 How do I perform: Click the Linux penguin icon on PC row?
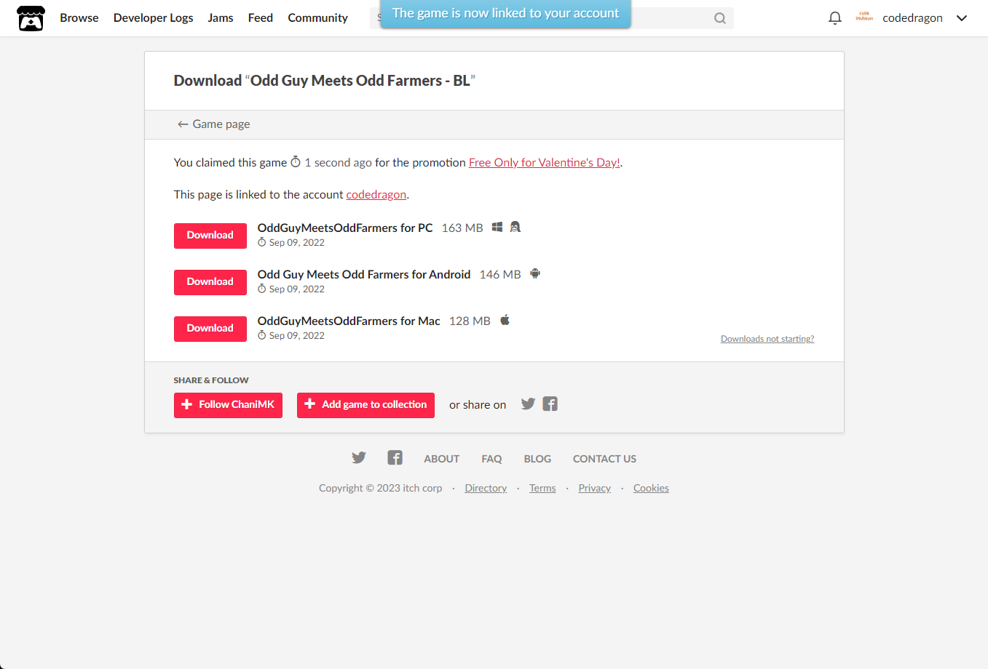tap(515, 227)
